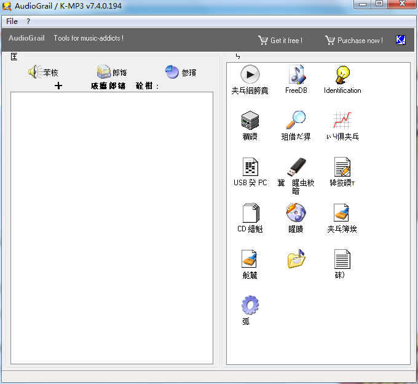Click the document with pencil icon
Viewport: 418px width, 384px height.
pos(342,167)
